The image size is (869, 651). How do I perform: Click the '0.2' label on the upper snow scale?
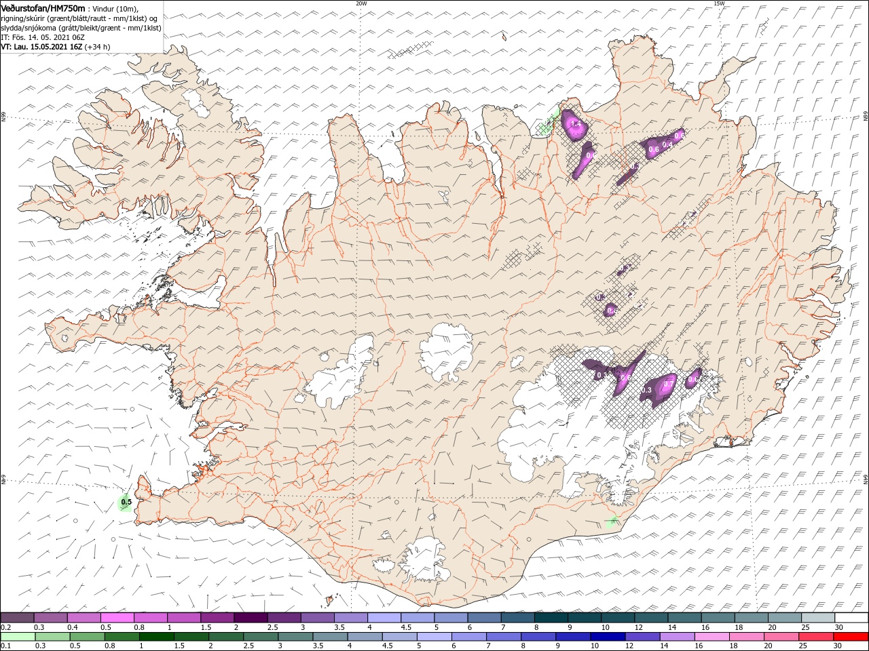(x=6, y=627)
